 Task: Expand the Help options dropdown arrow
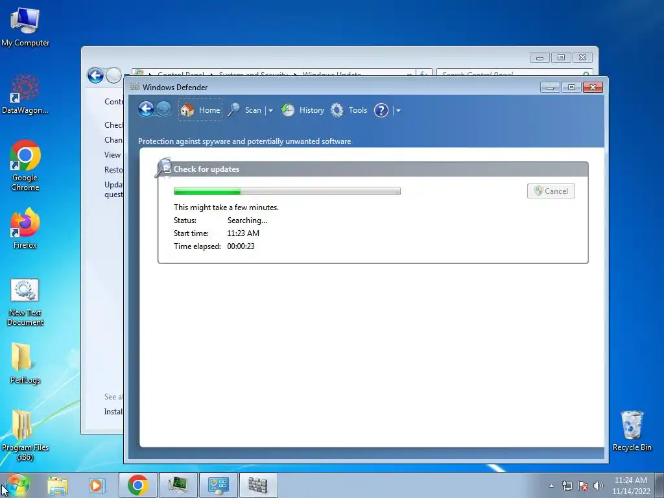point(398,110)
